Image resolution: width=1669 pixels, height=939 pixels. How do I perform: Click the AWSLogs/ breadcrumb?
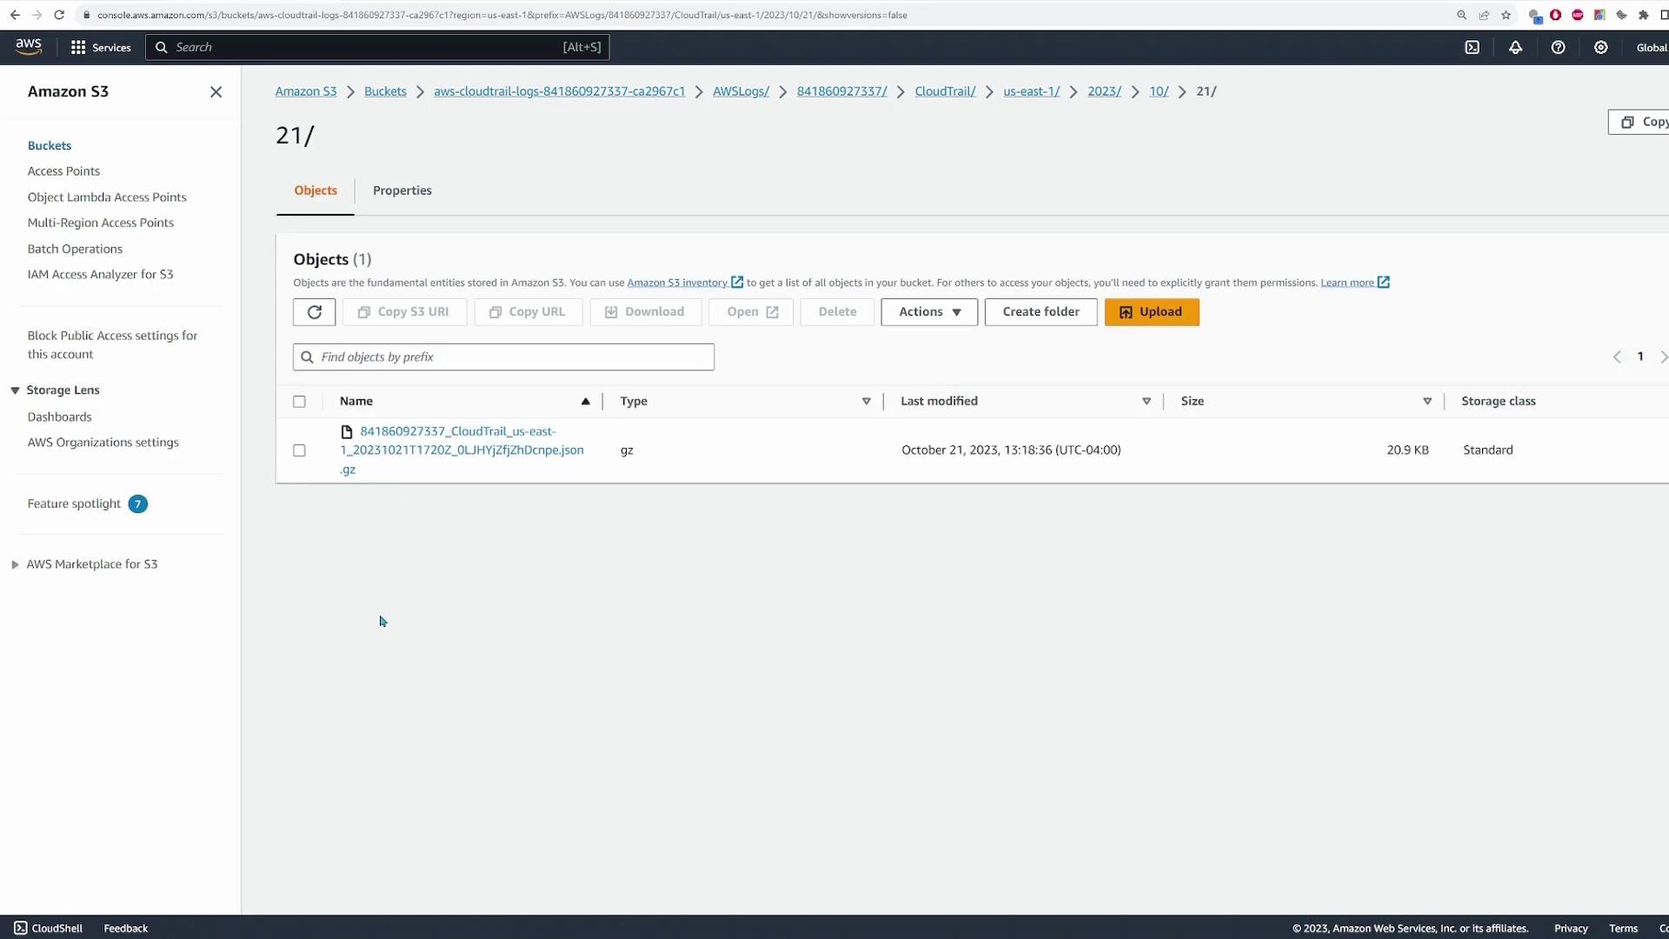click(741, 91)
